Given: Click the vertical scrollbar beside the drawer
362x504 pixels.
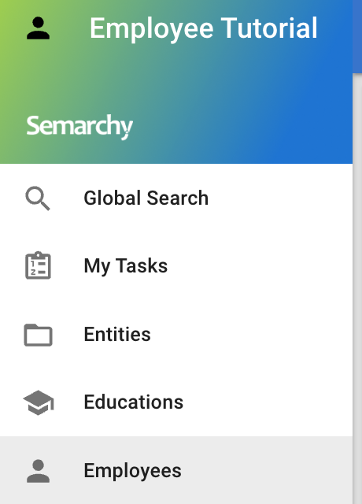Looking at the screenshot, I should 357,289.
